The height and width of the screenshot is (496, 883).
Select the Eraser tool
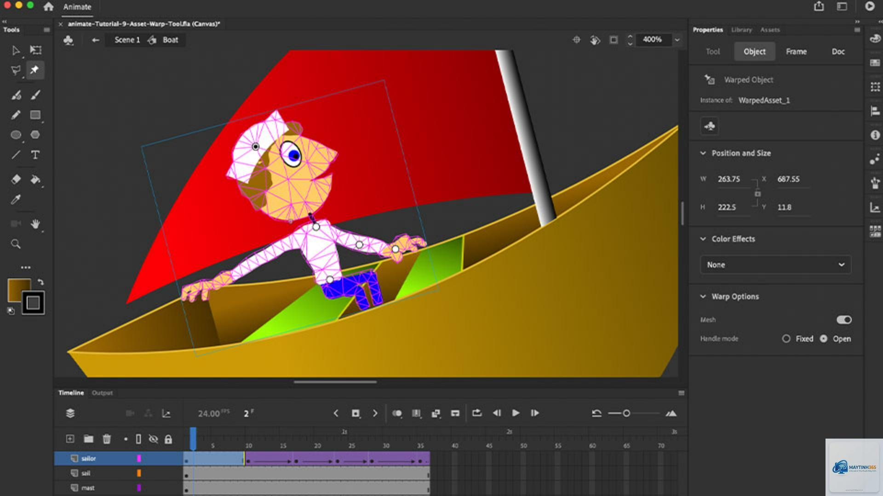click(16, 179)
